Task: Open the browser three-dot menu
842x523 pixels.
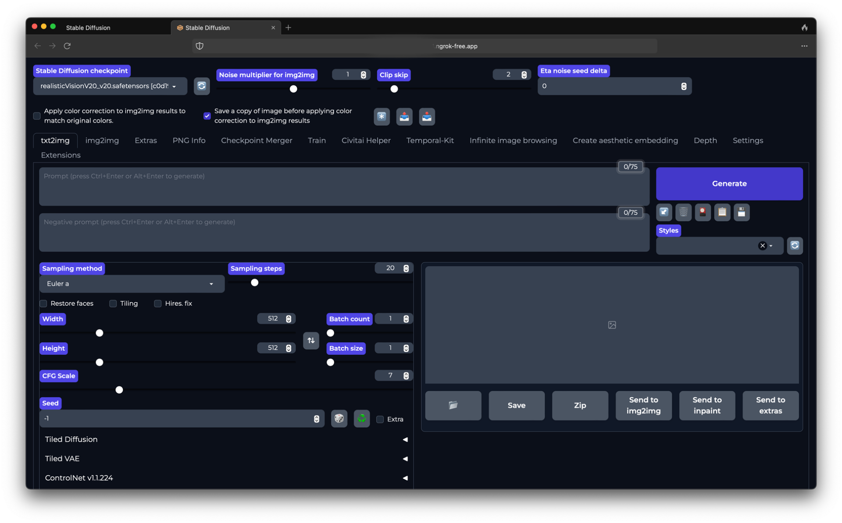Action: point(804,46)
